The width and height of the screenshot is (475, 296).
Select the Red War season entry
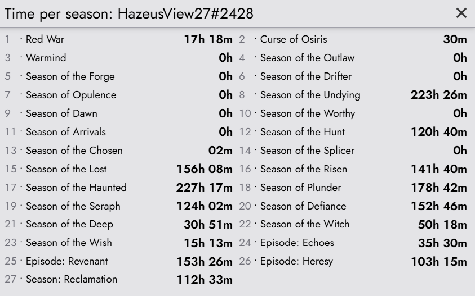tap(118, 39)
